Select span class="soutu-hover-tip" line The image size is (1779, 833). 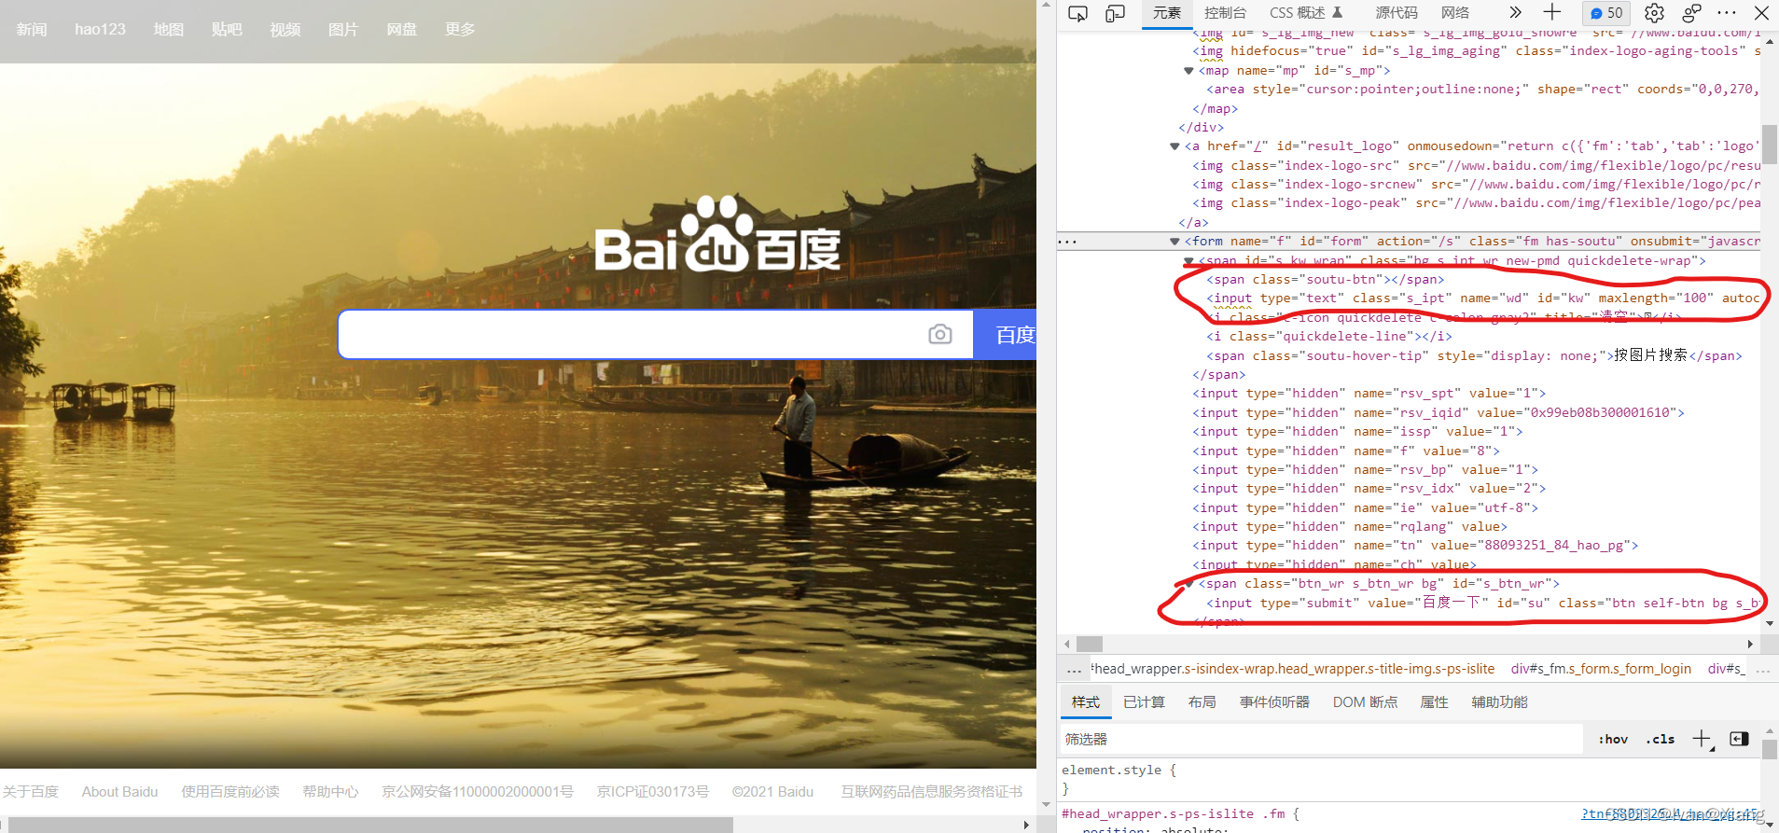coord(1474,355)
